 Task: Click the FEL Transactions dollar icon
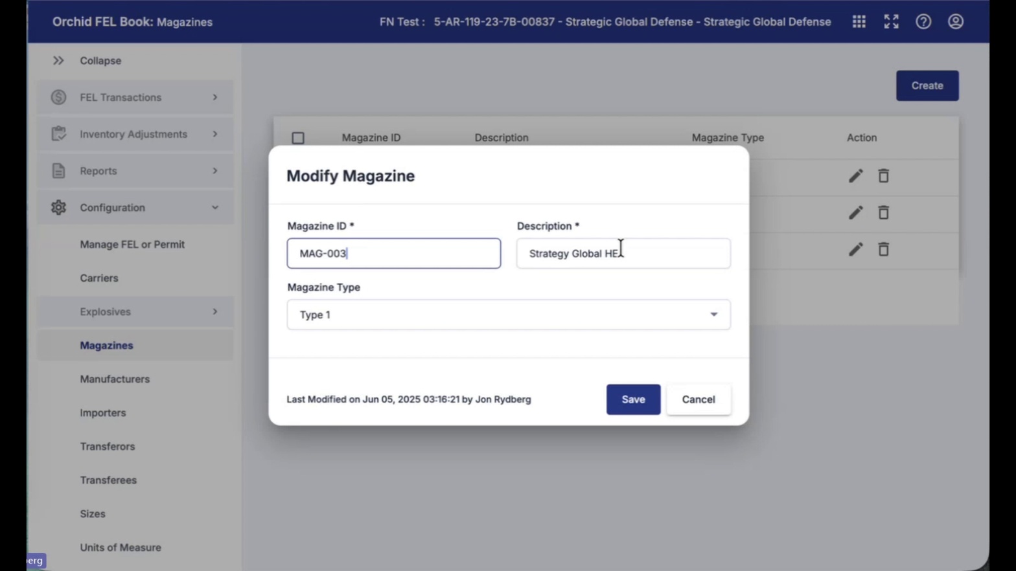coord(58,97)
